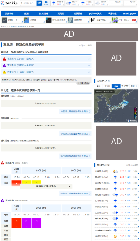Viewport: 140px width, 241px height.
Task: Click the umbrella icon for 大阪府(大阪市)
Action: click(x=115, y=207)
